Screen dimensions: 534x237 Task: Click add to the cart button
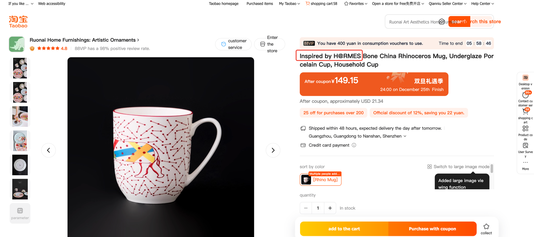(344, 229)
